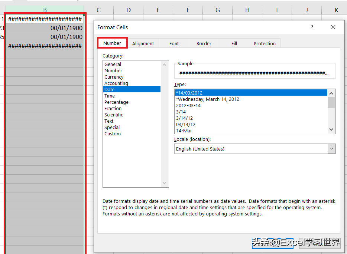Choose the Currency category
The height and width of the screenshot is (254, 347).
(132, 77)
